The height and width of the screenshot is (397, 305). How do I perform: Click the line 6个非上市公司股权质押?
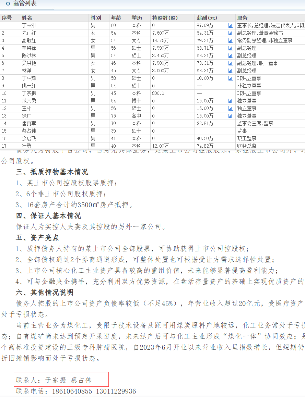[61, 194]
